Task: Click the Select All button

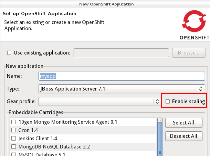Action: tap(183, 122)
